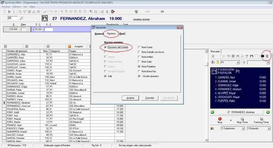Image resolution: width=273 pixels, height=148 pixels.
Task: Click the parallel bars apparatus icon beside gymnast name
Action: (x=45, y=18)
